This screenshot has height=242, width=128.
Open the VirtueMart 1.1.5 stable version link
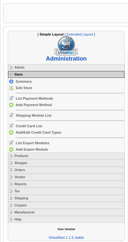click(66, 238)
